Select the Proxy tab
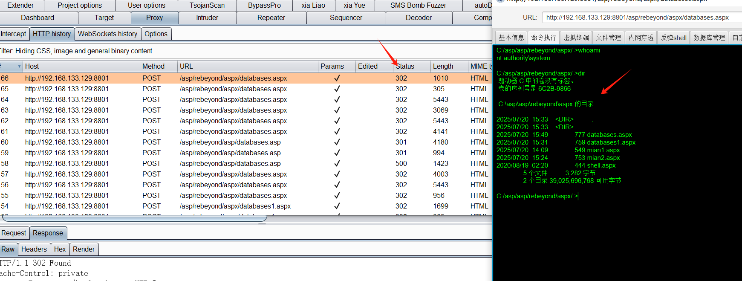The image size is (742, 281). pyautogui.click(x=154, y=17)
